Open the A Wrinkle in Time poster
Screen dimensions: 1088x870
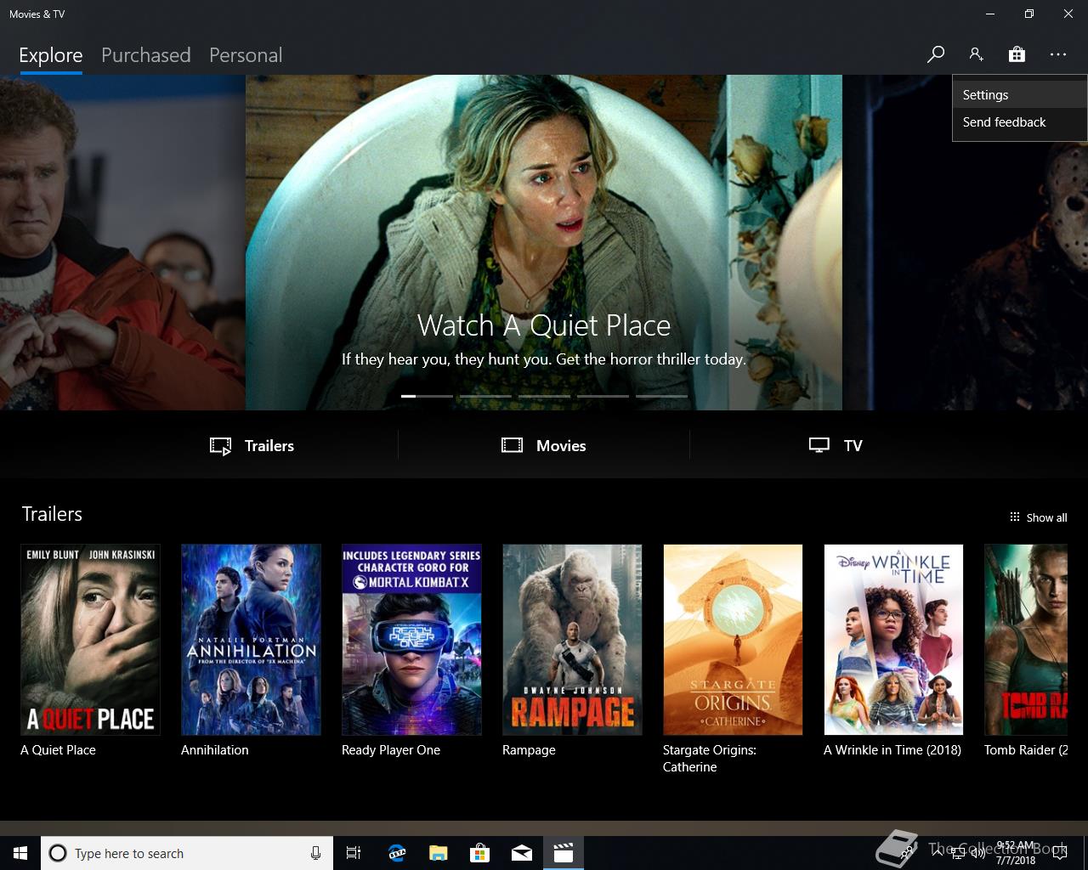coord(893,640)
